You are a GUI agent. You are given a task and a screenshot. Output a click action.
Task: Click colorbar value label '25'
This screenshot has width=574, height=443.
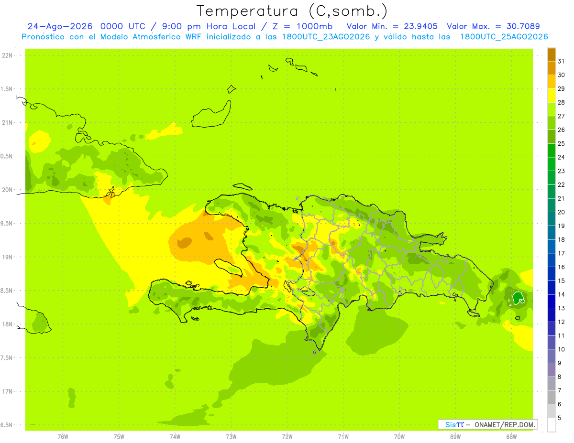coord(562,143)
